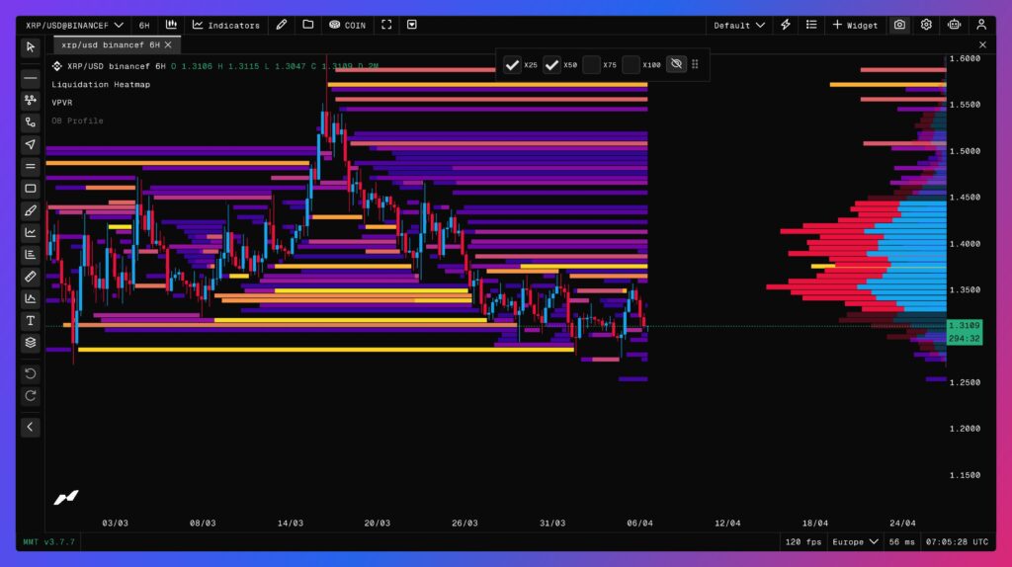Select the line chart projection tool

pyautogui.click(x=31, y=232)
